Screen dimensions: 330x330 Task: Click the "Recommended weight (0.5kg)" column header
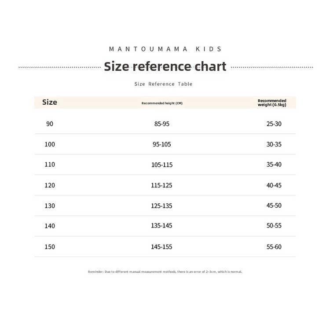click(272, 103)
